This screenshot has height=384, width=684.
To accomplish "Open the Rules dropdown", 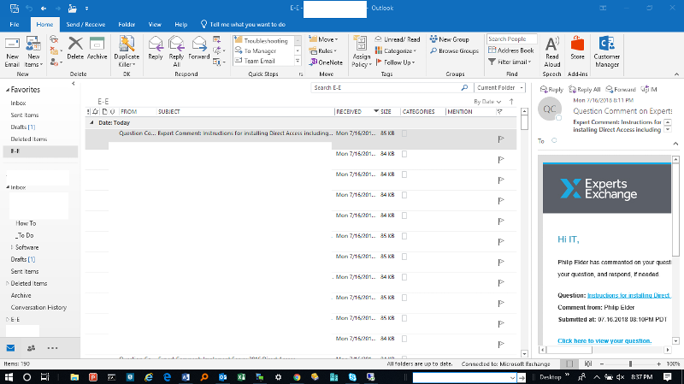I will 323,50.
